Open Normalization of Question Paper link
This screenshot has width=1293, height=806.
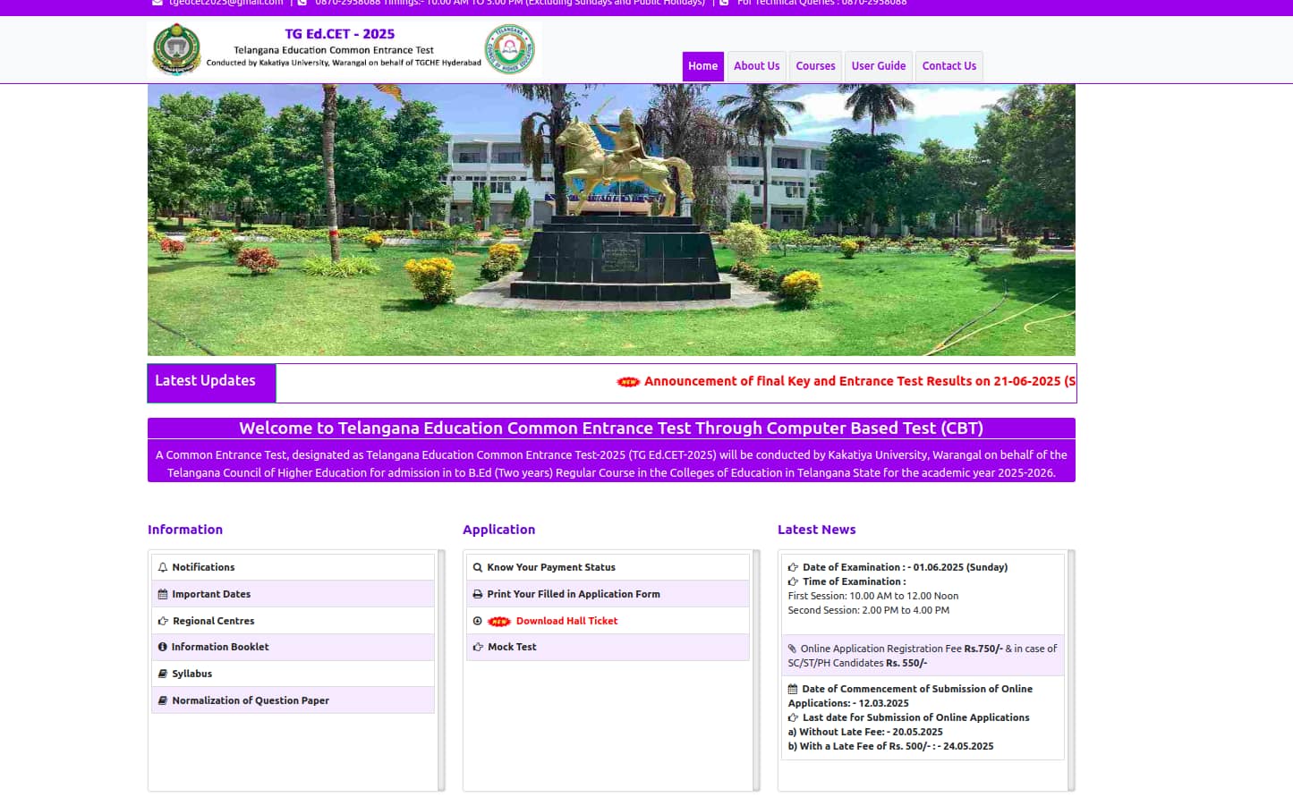tap(251, 700)
